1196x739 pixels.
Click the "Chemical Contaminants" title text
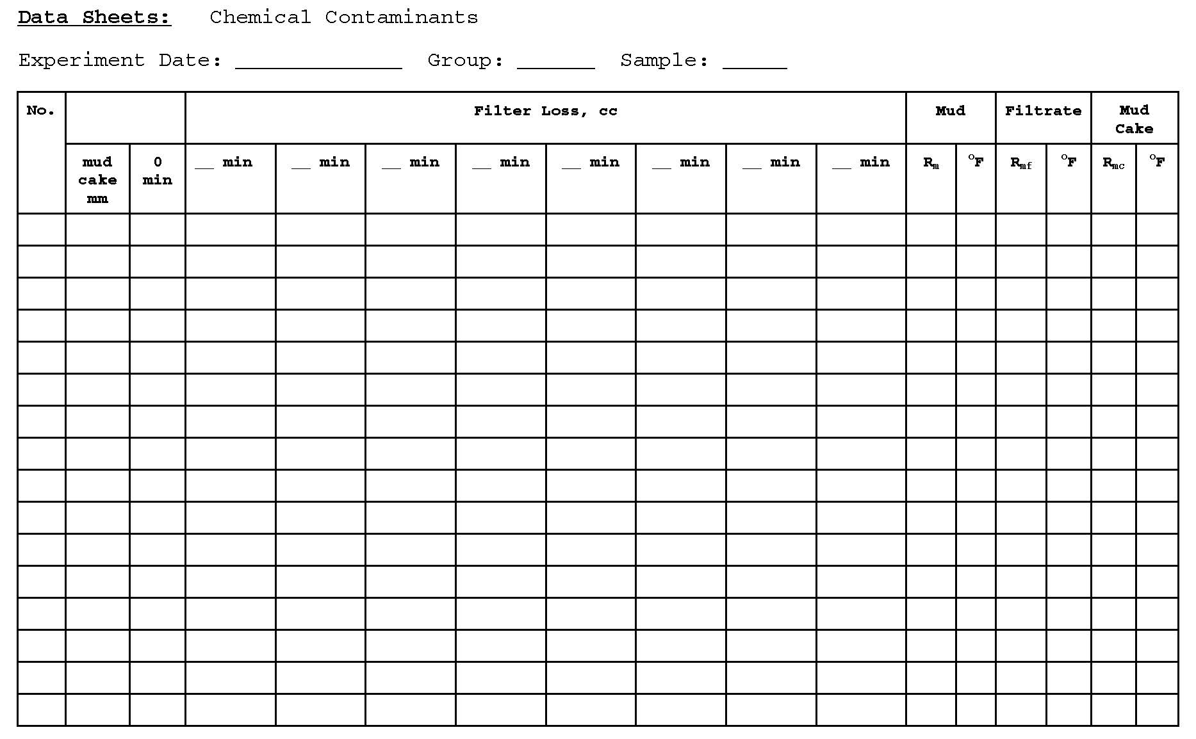click(343, 17)
